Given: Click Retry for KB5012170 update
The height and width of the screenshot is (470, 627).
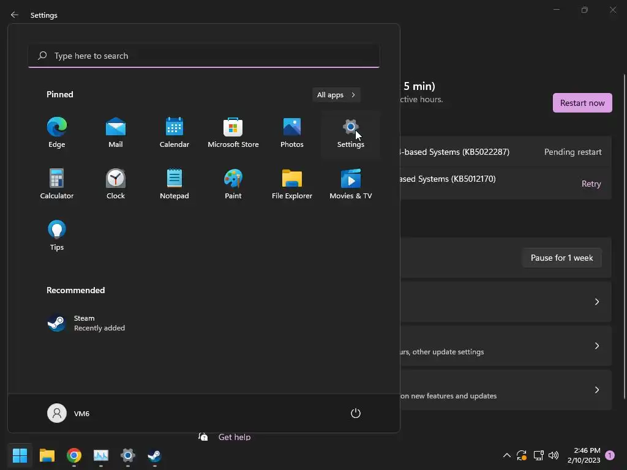Looking at the screenshot, I should [x=591, y=184].
